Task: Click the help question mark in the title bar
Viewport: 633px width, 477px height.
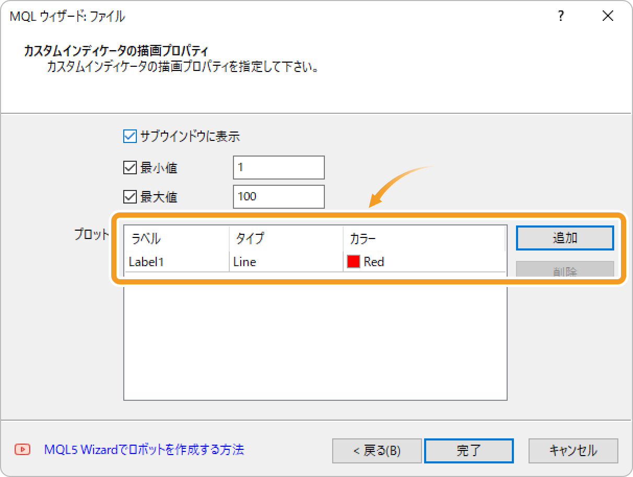Action: pyautogui.click(x=561, y=16)
